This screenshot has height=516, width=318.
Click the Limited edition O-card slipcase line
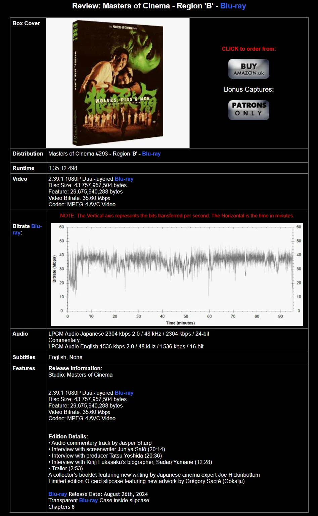[147, 481]
